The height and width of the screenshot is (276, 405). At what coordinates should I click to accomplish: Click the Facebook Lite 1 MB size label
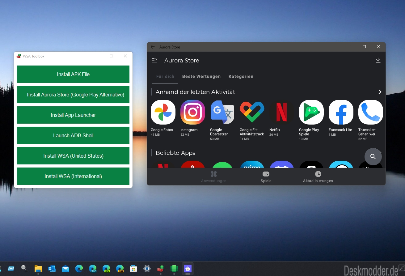pos(332,135)
